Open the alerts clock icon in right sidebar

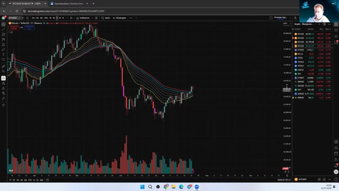(x=336, y=30)
